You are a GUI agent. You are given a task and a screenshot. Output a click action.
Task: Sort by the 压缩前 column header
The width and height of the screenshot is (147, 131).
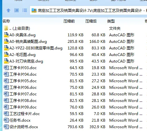pos(69,21)
